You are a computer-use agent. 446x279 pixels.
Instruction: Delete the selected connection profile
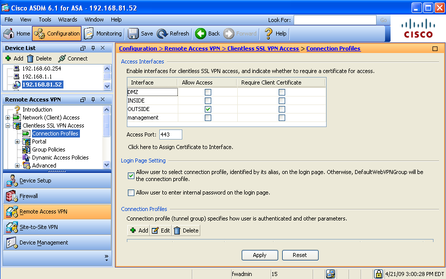point(186,230)
